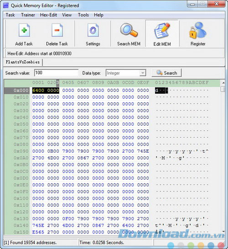Click hex value 0B00 in row 0x090
The width and height of the screenshot is (228, 249).
click(53, 151)
